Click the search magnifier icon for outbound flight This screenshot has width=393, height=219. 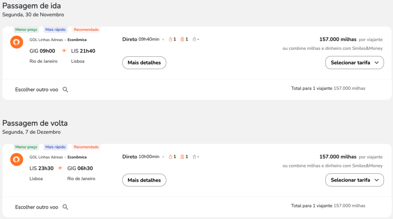(65, 90)
